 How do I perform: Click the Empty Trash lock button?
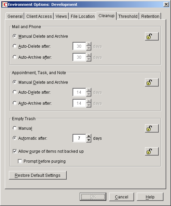[x=152, y=128]
